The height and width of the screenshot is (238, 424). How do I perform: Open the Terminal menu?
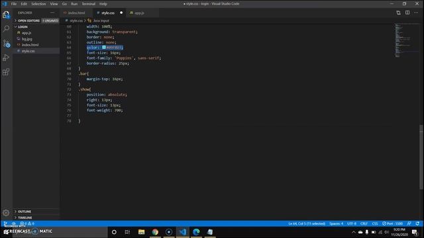coord(88,4)
